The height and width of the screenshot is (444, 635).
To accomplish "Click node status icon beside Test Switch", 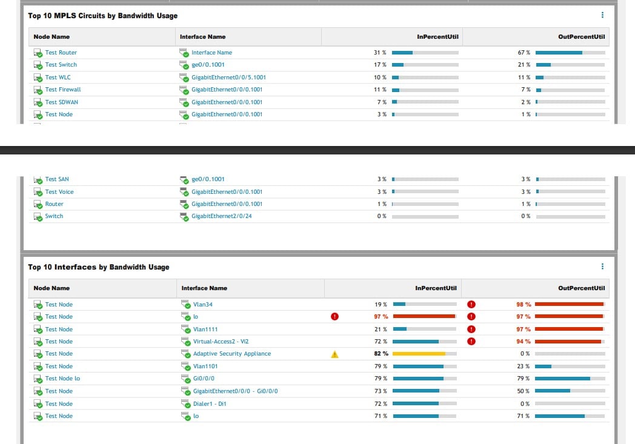I will [x=38, y=65].
